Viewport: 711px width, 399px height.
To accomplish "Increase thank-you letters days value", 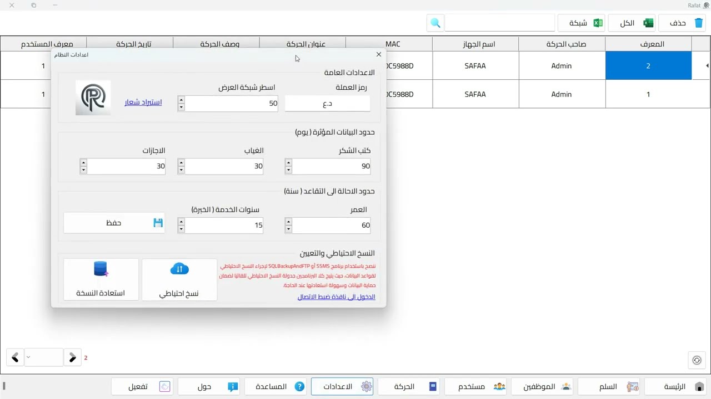I will [x=288, y=162].
